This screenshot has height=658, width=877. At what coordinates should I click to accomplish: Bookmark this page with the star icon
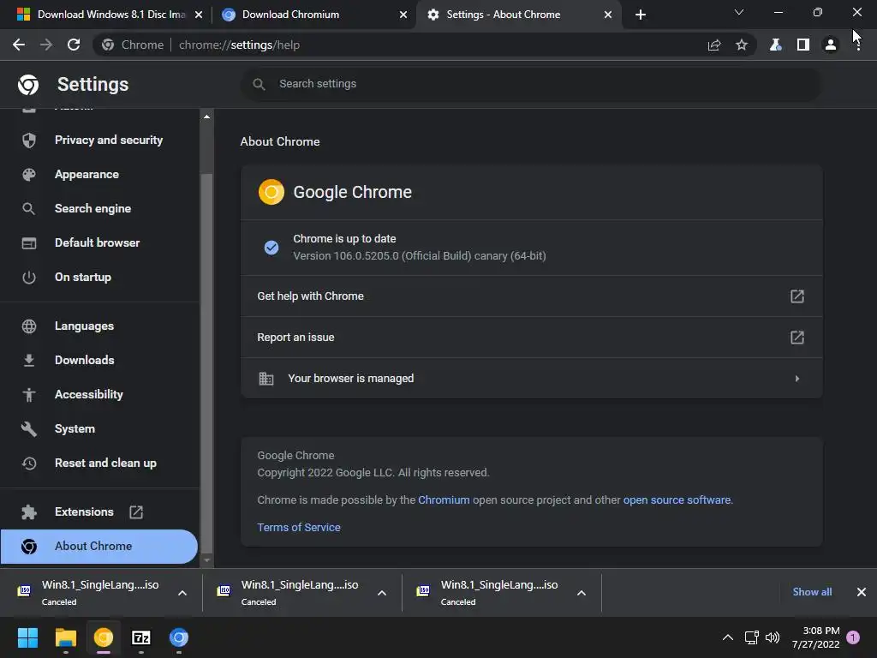click(742, 45)
